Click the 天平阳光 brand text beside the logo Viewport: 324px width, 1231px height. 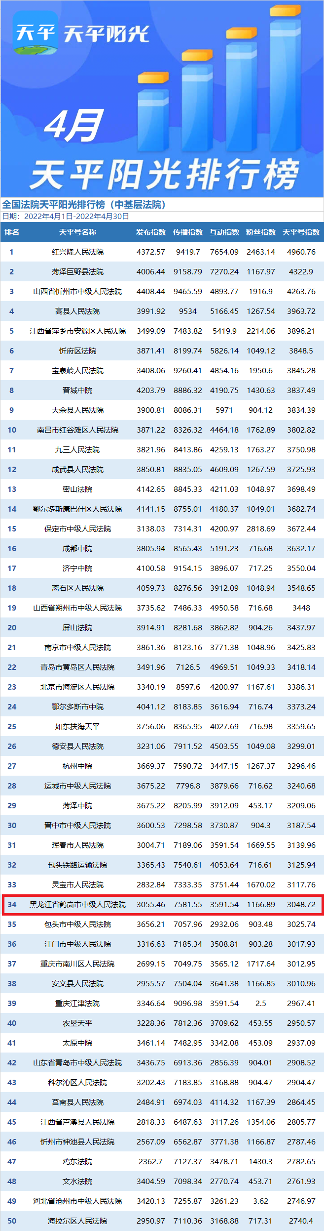[107, 34]
